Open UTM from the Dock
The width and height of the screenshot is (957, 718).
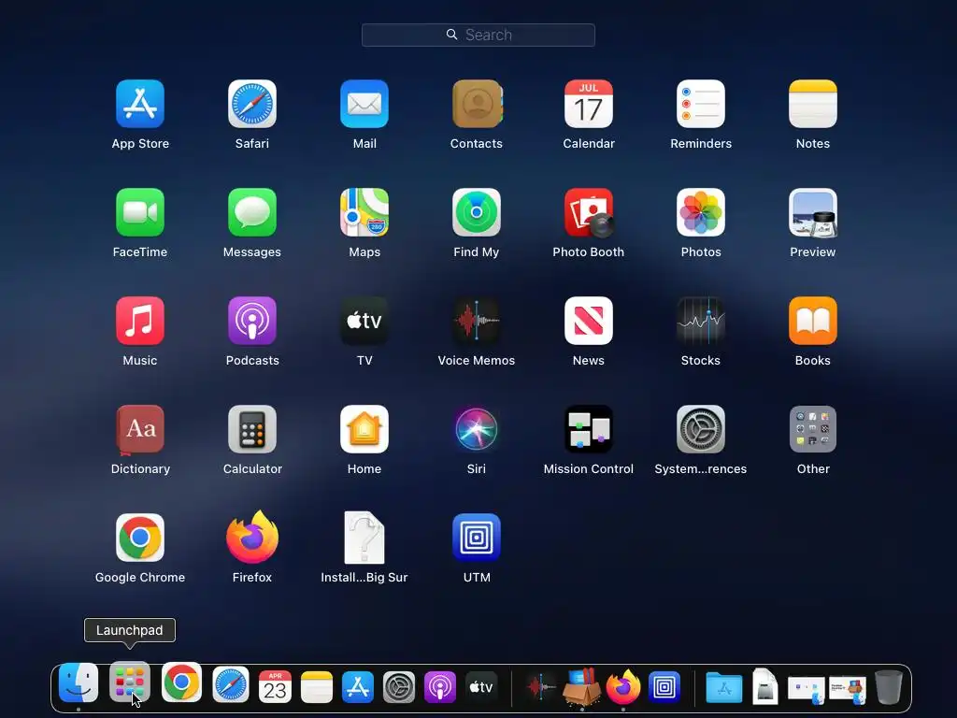[x=664, y=687]
